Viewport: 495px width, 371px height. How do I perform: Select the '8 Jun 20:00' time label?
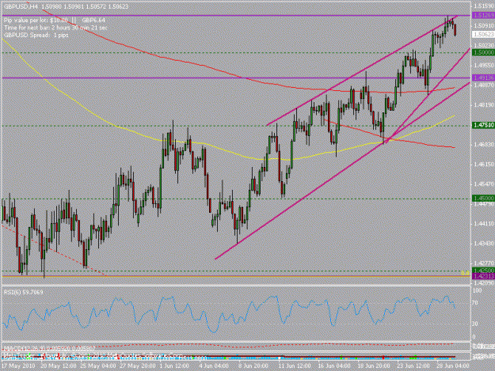point(253,366)
